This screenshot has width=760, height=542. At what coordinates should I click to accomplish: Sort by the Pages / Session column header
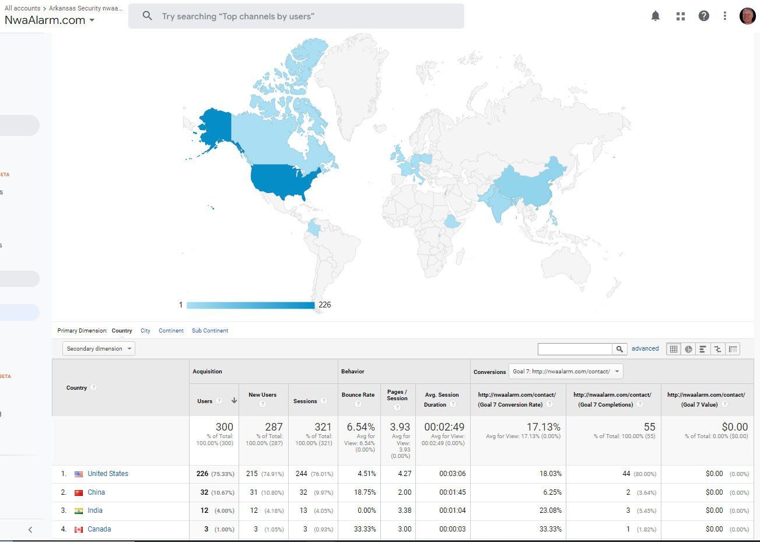(x=397, y=395)
